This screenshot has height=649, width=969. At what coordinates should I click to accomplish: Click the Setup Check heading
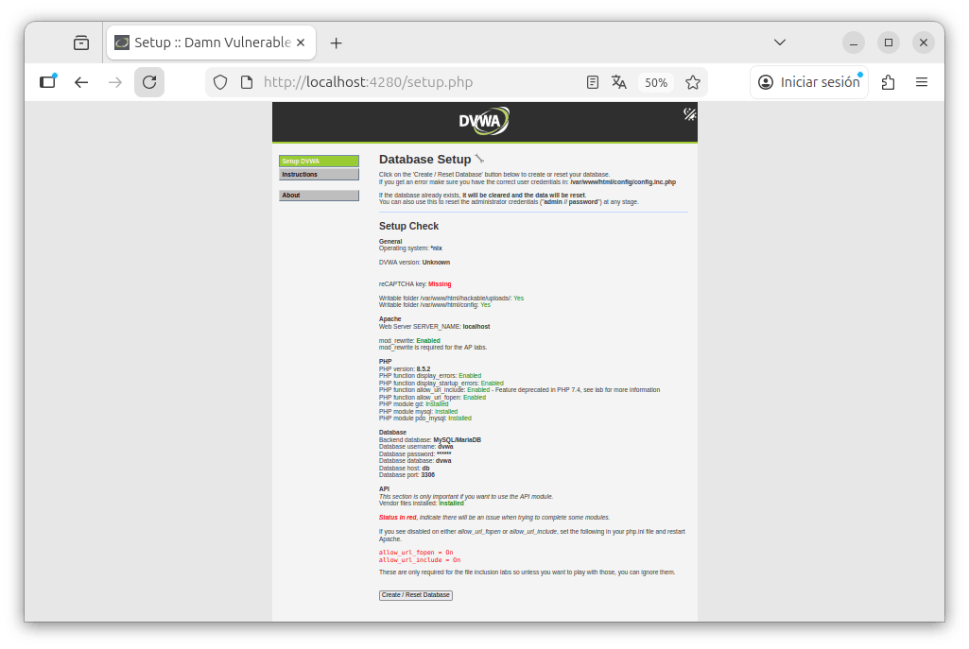(409, 226)
